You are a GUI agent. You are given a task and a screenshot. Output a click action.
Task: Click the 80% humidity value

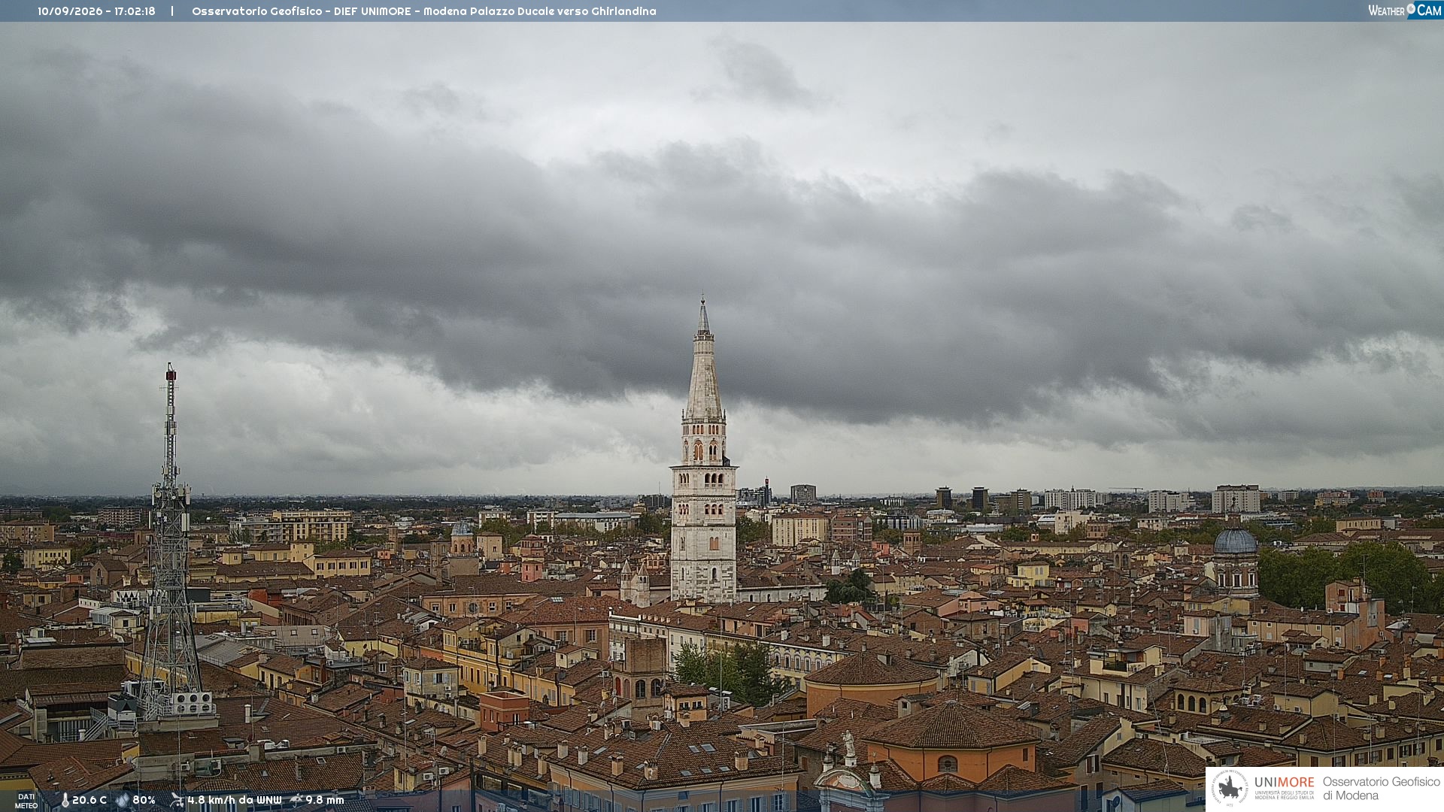[x=144, y=800]
